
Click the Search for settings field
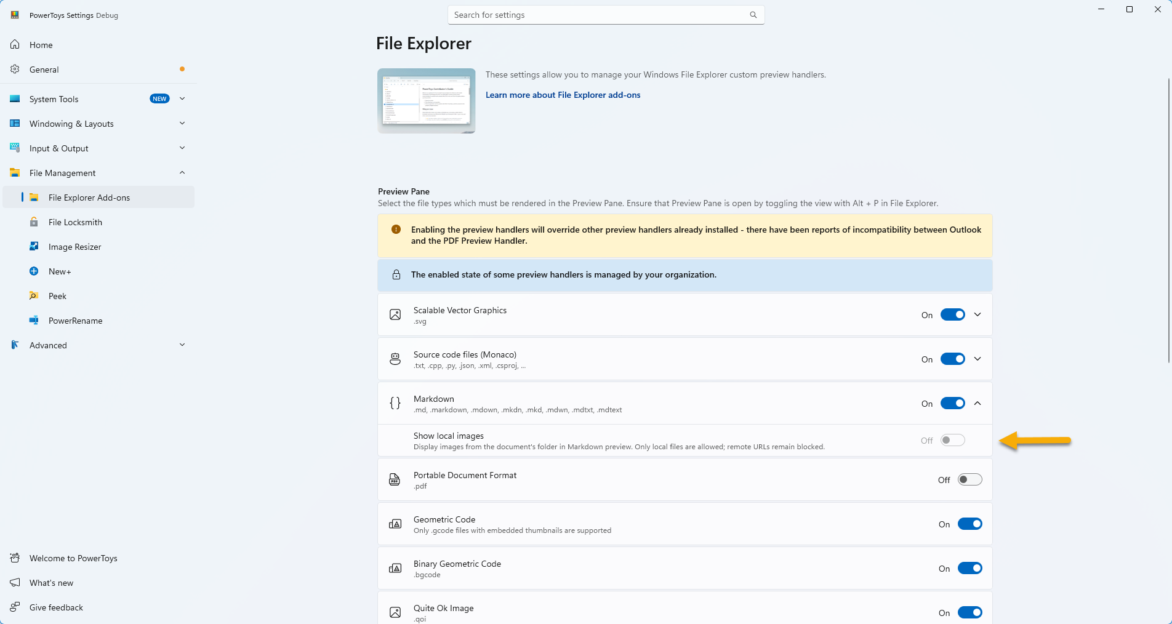tap(606, 15)
